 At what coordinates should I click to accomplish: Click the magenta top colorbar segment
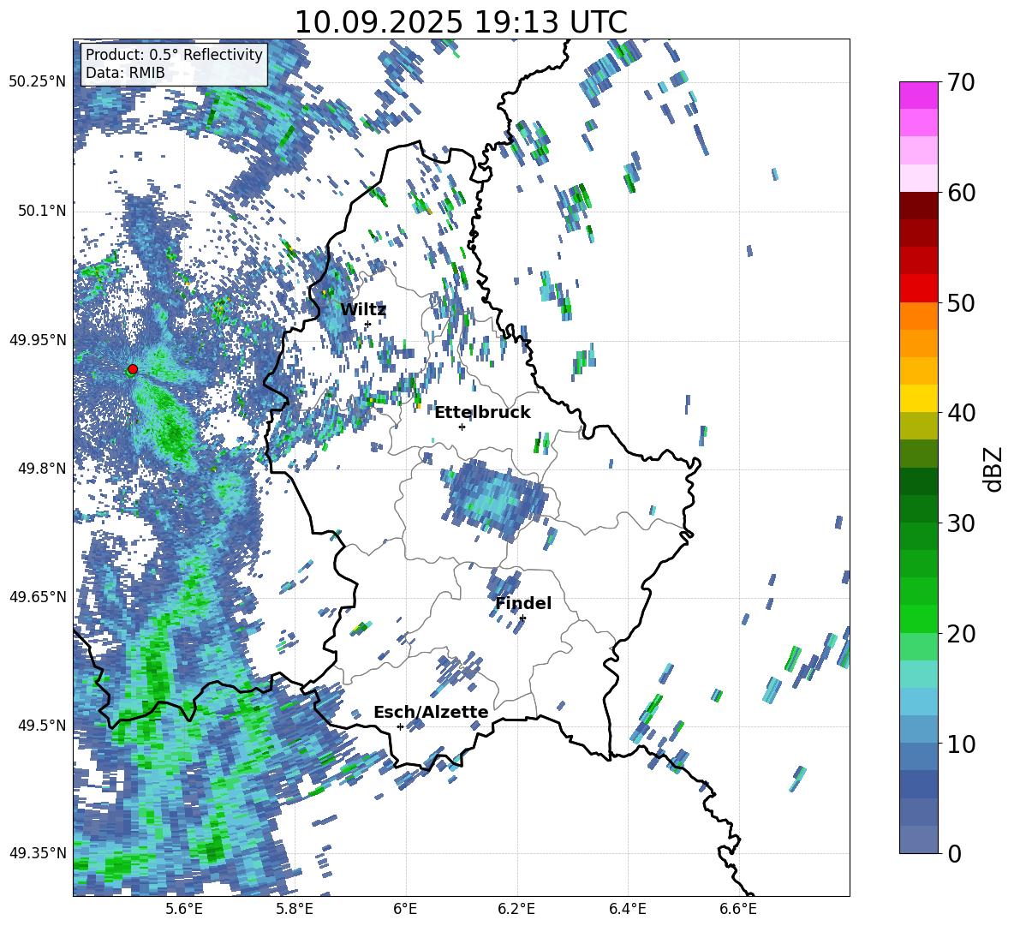click(918, 95)
